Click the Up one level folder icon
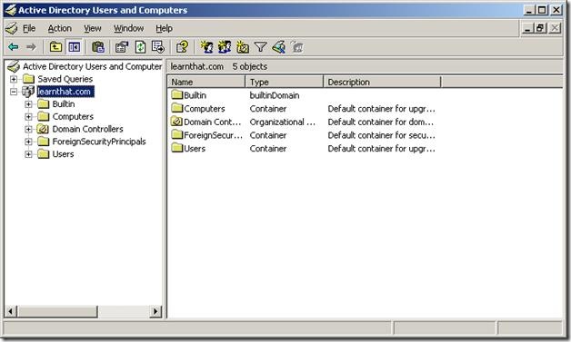 pos(55,47)
